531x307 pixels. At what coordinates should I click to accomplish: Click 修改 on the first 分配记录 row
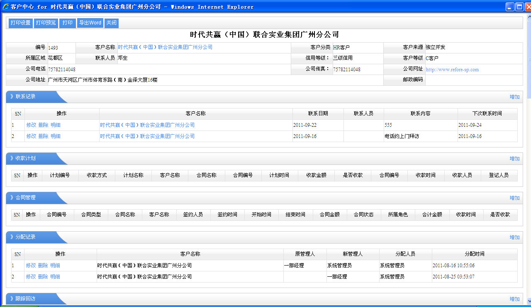click(31, 266)
